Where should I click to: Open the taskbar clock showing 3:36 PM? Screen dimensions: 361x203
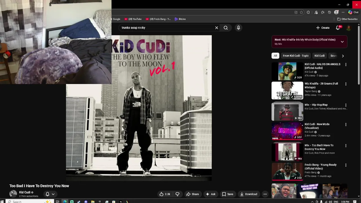pyautogui.click(x=345, y=202)
